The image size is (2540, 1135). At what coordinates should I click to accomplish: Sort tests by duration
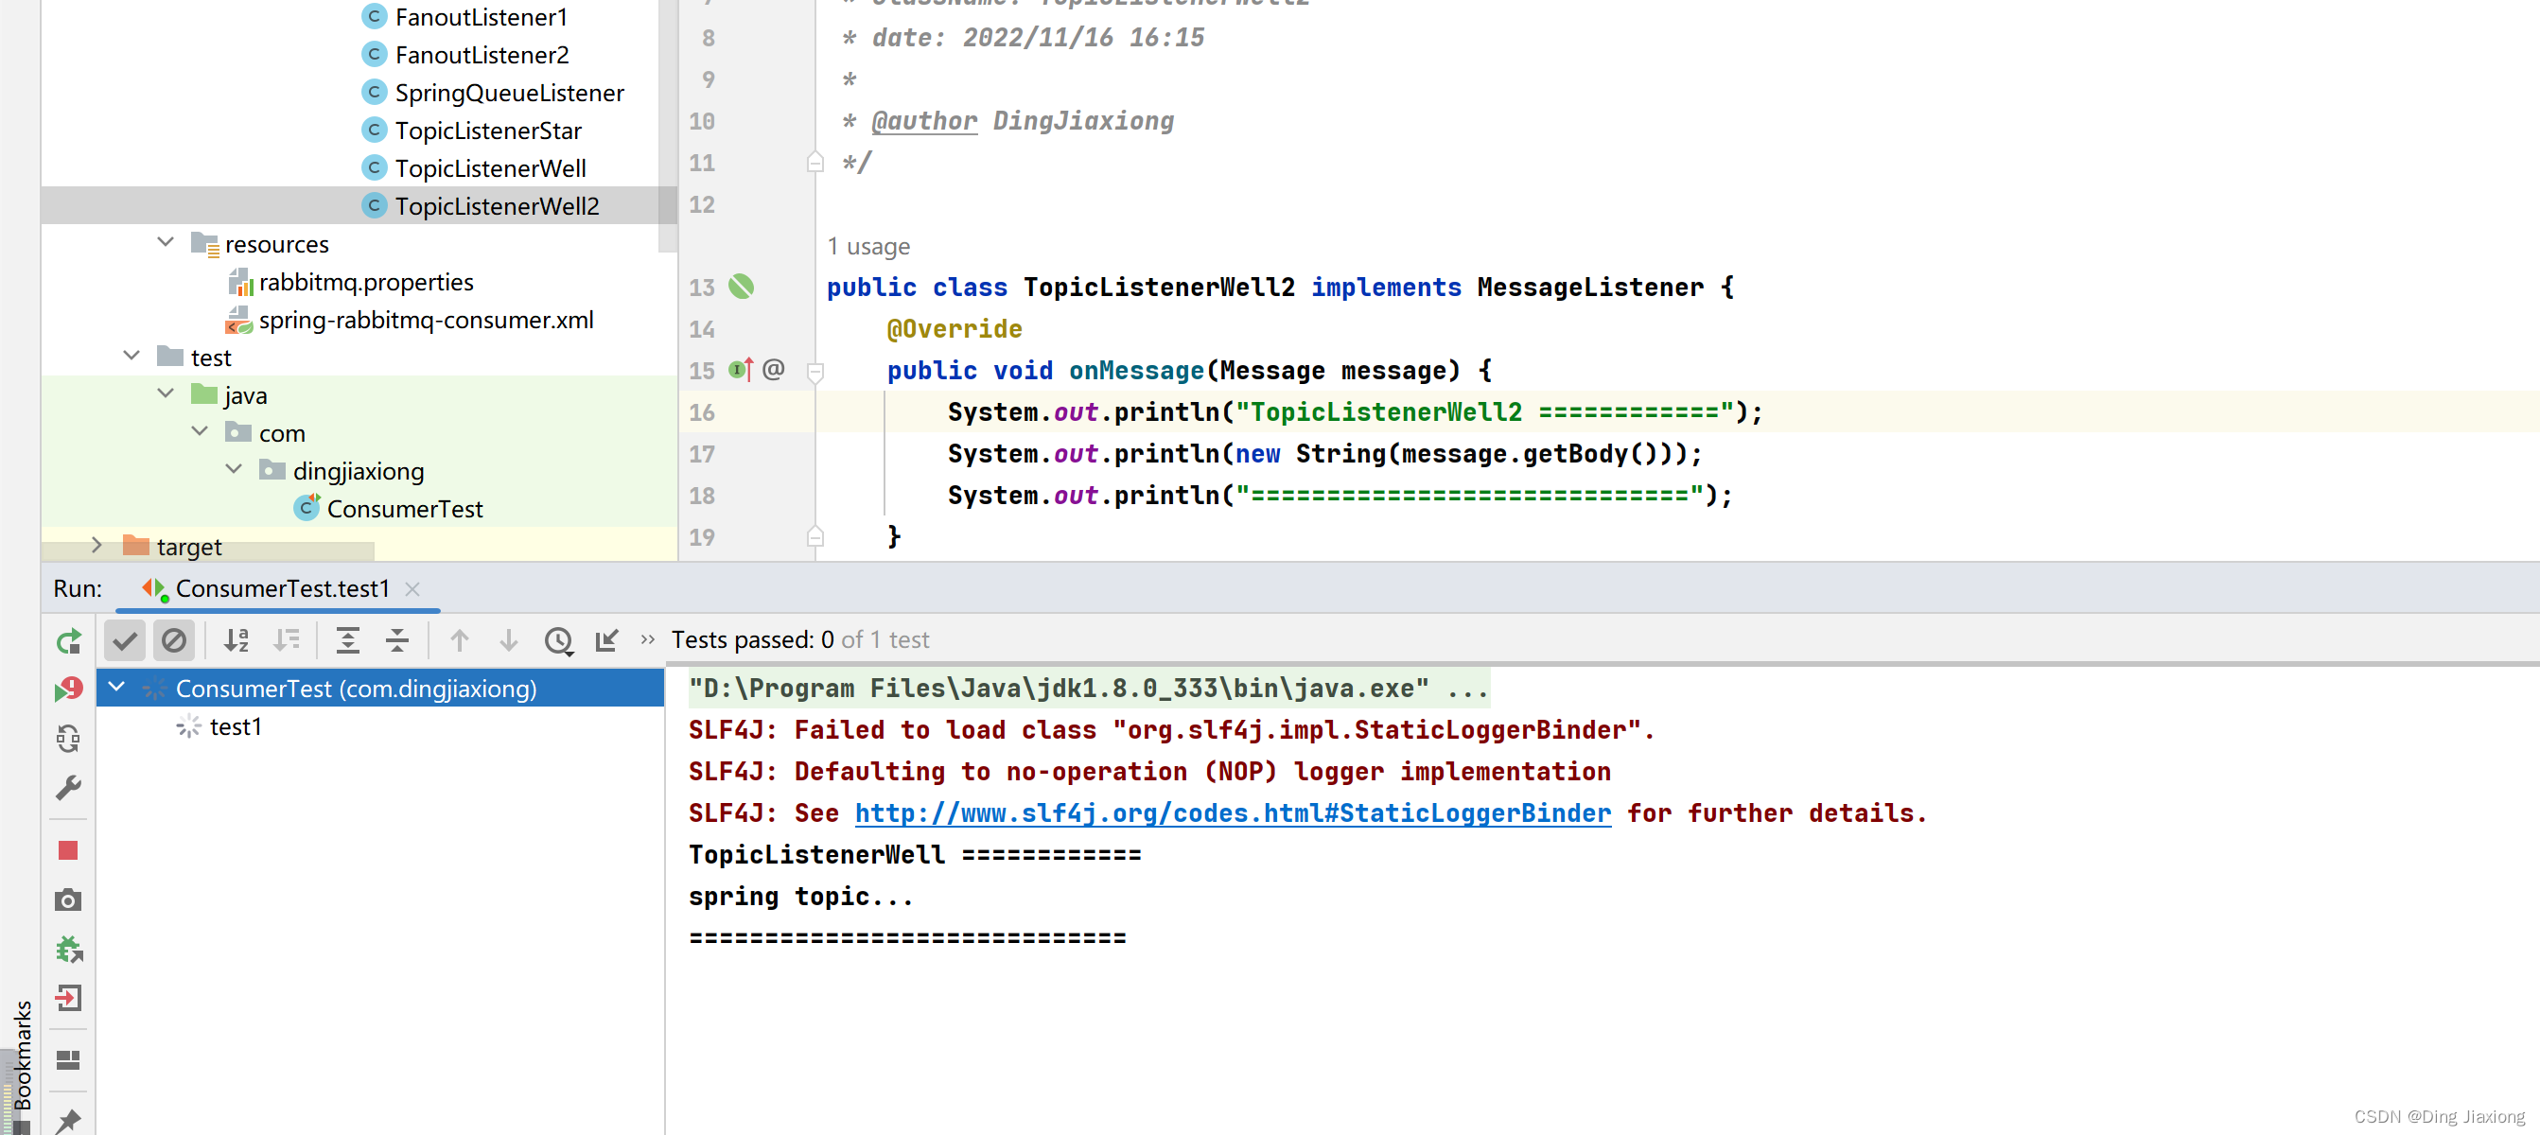point(286,641)
